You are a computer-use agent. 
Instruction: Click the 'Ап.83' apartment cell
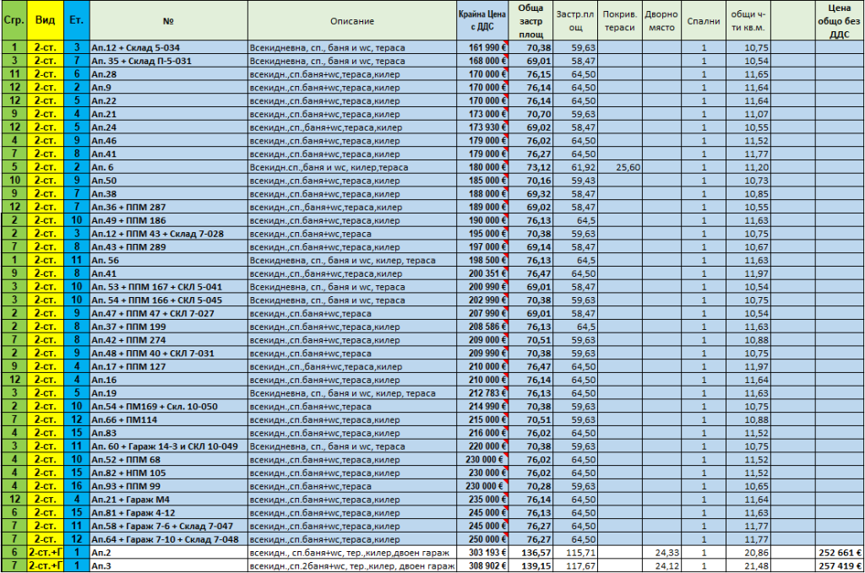168,432
